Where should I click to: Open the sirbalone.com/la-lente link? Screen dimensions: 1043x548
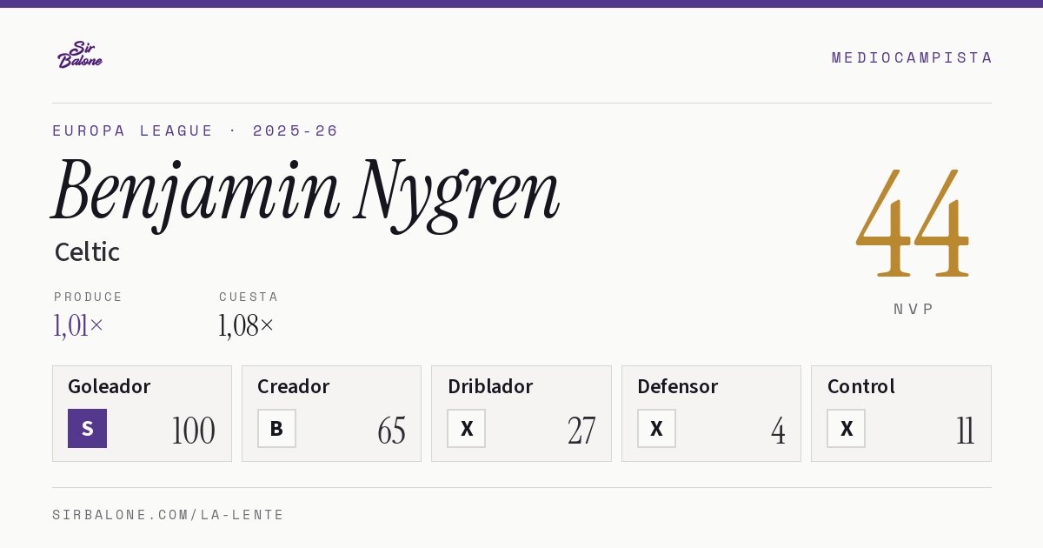coord(169,515)
